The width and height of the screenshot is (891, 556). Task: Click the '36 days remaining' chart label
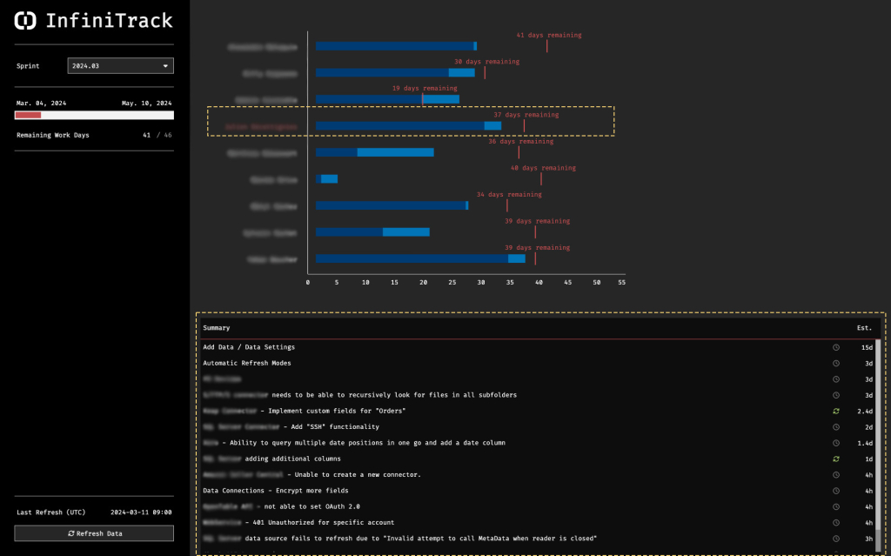point(520,142)
